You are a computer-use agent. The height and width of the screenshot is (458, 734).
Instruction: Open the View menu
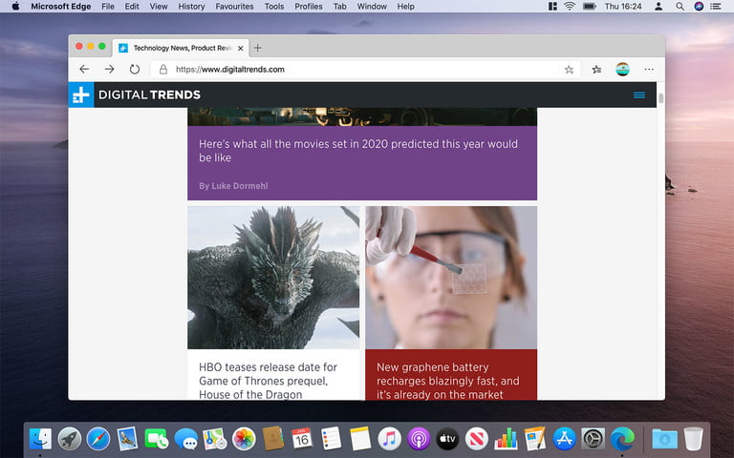pos(159,6)
